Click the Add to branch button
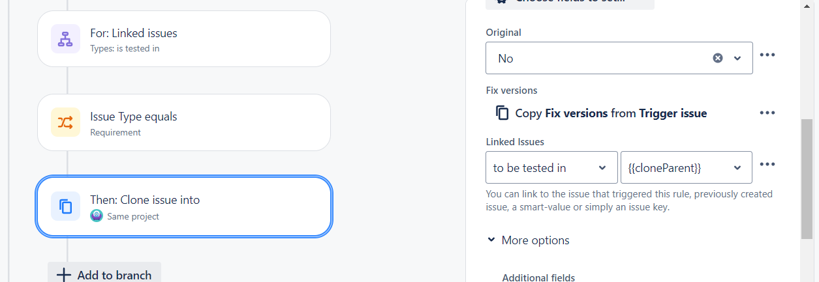Screen dimensions: 819x282 click(104, 274)
